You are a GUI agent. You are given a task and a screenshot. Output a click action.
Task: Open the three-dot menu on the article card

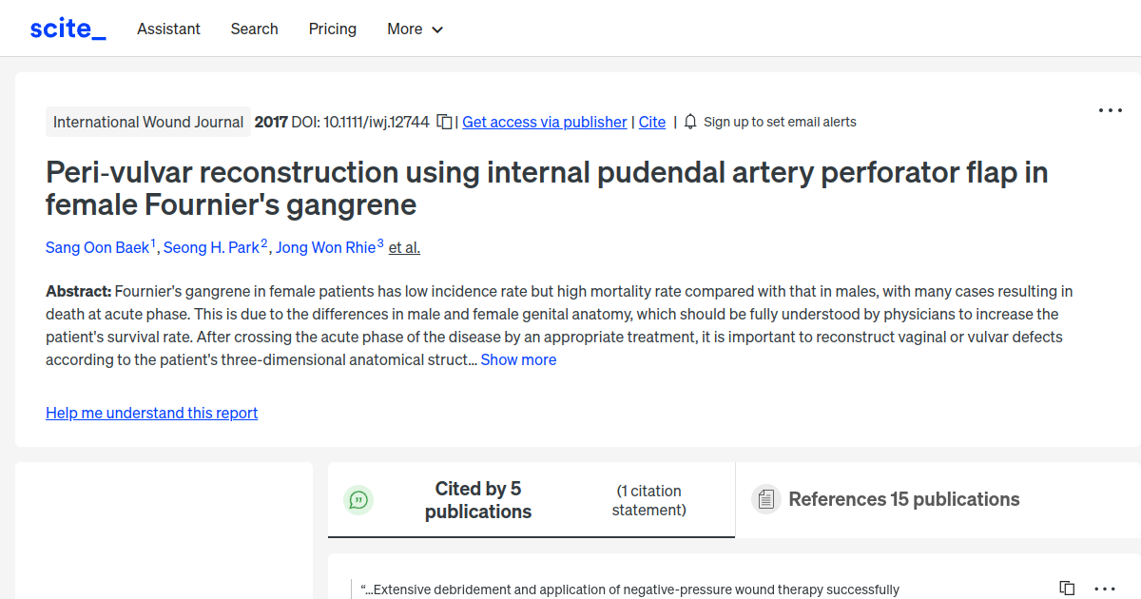tap(1110, 110)
